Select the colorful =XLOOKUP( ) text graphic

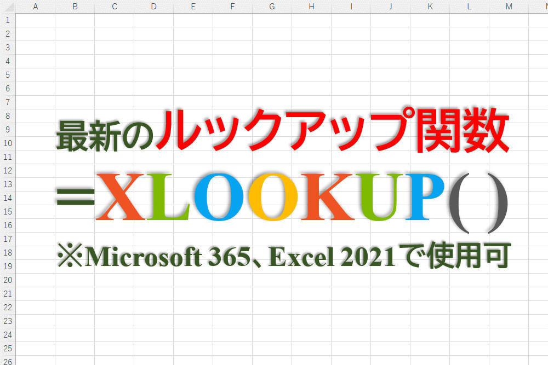282,198
